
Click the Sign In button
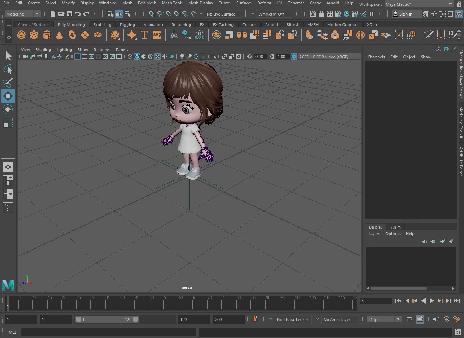coord(405,14)
